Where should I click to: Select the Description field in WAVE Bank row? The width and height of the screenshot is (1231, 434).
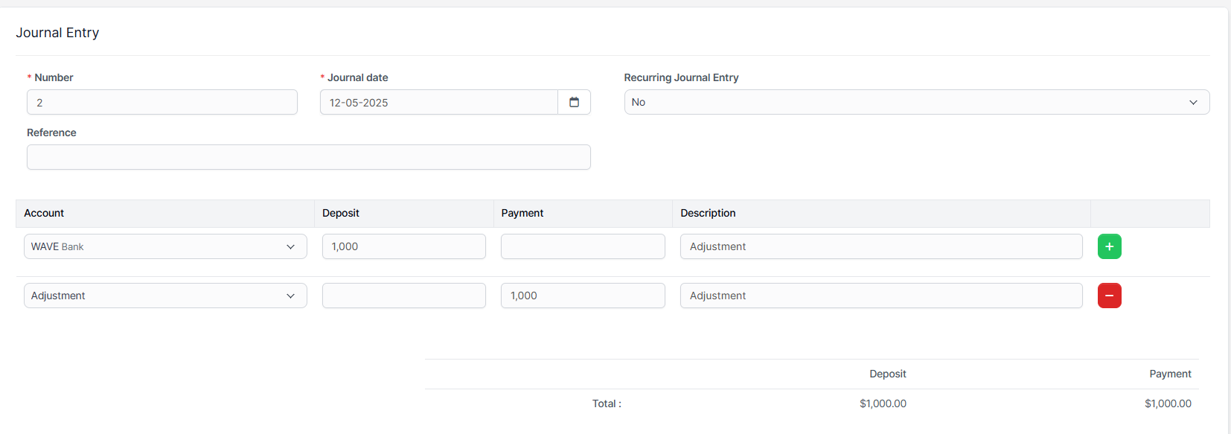[x=880, y=246]
